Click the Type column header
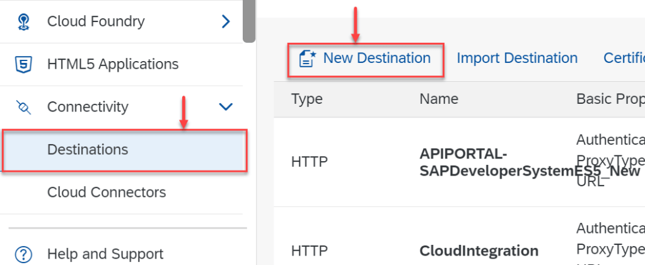The height and width of the screenshot is (265, 645). [307, 99]
